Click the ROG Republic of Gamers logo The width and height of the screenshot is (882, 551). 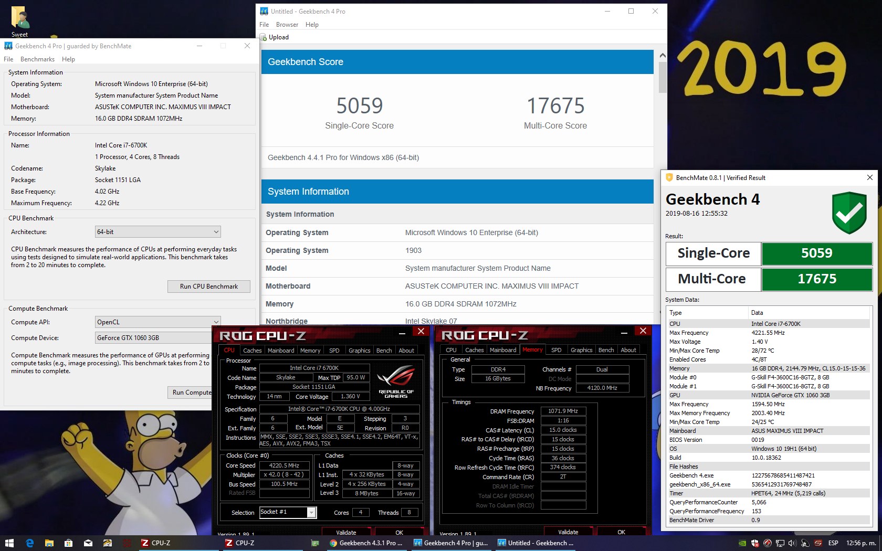(x=396, y=383)
